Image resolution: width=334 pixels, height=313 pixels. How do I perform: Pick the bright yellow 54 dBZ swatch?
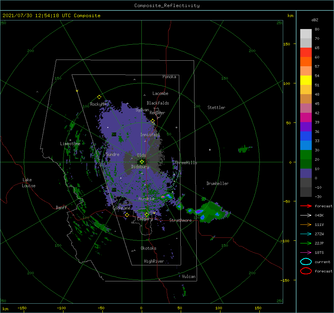306,80
